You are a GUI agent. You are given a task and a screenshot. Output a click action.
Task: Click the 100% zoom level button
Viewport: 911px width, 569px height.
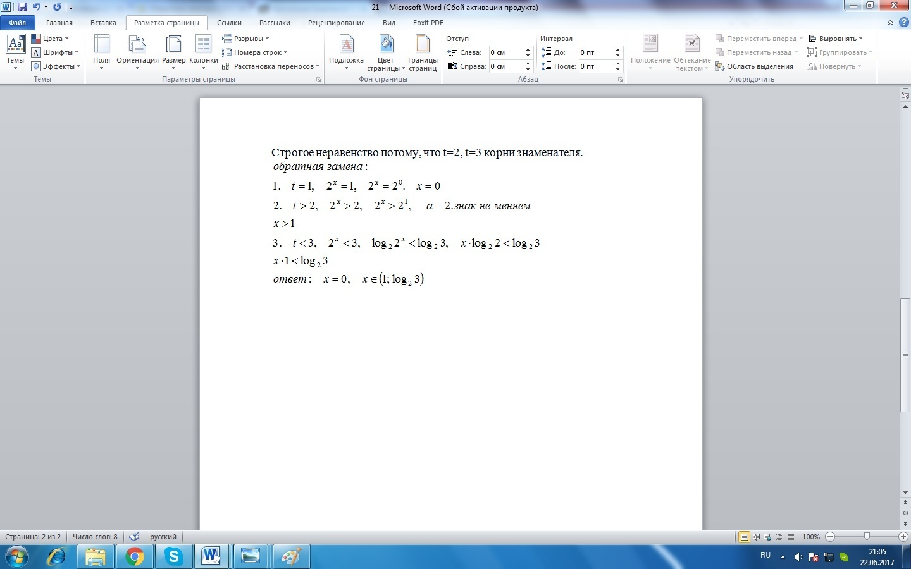coord(811,537)
